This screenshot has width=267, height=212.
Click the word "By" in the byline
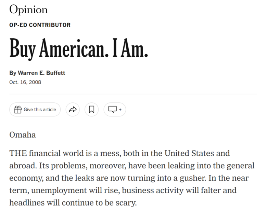click(13, 73)
